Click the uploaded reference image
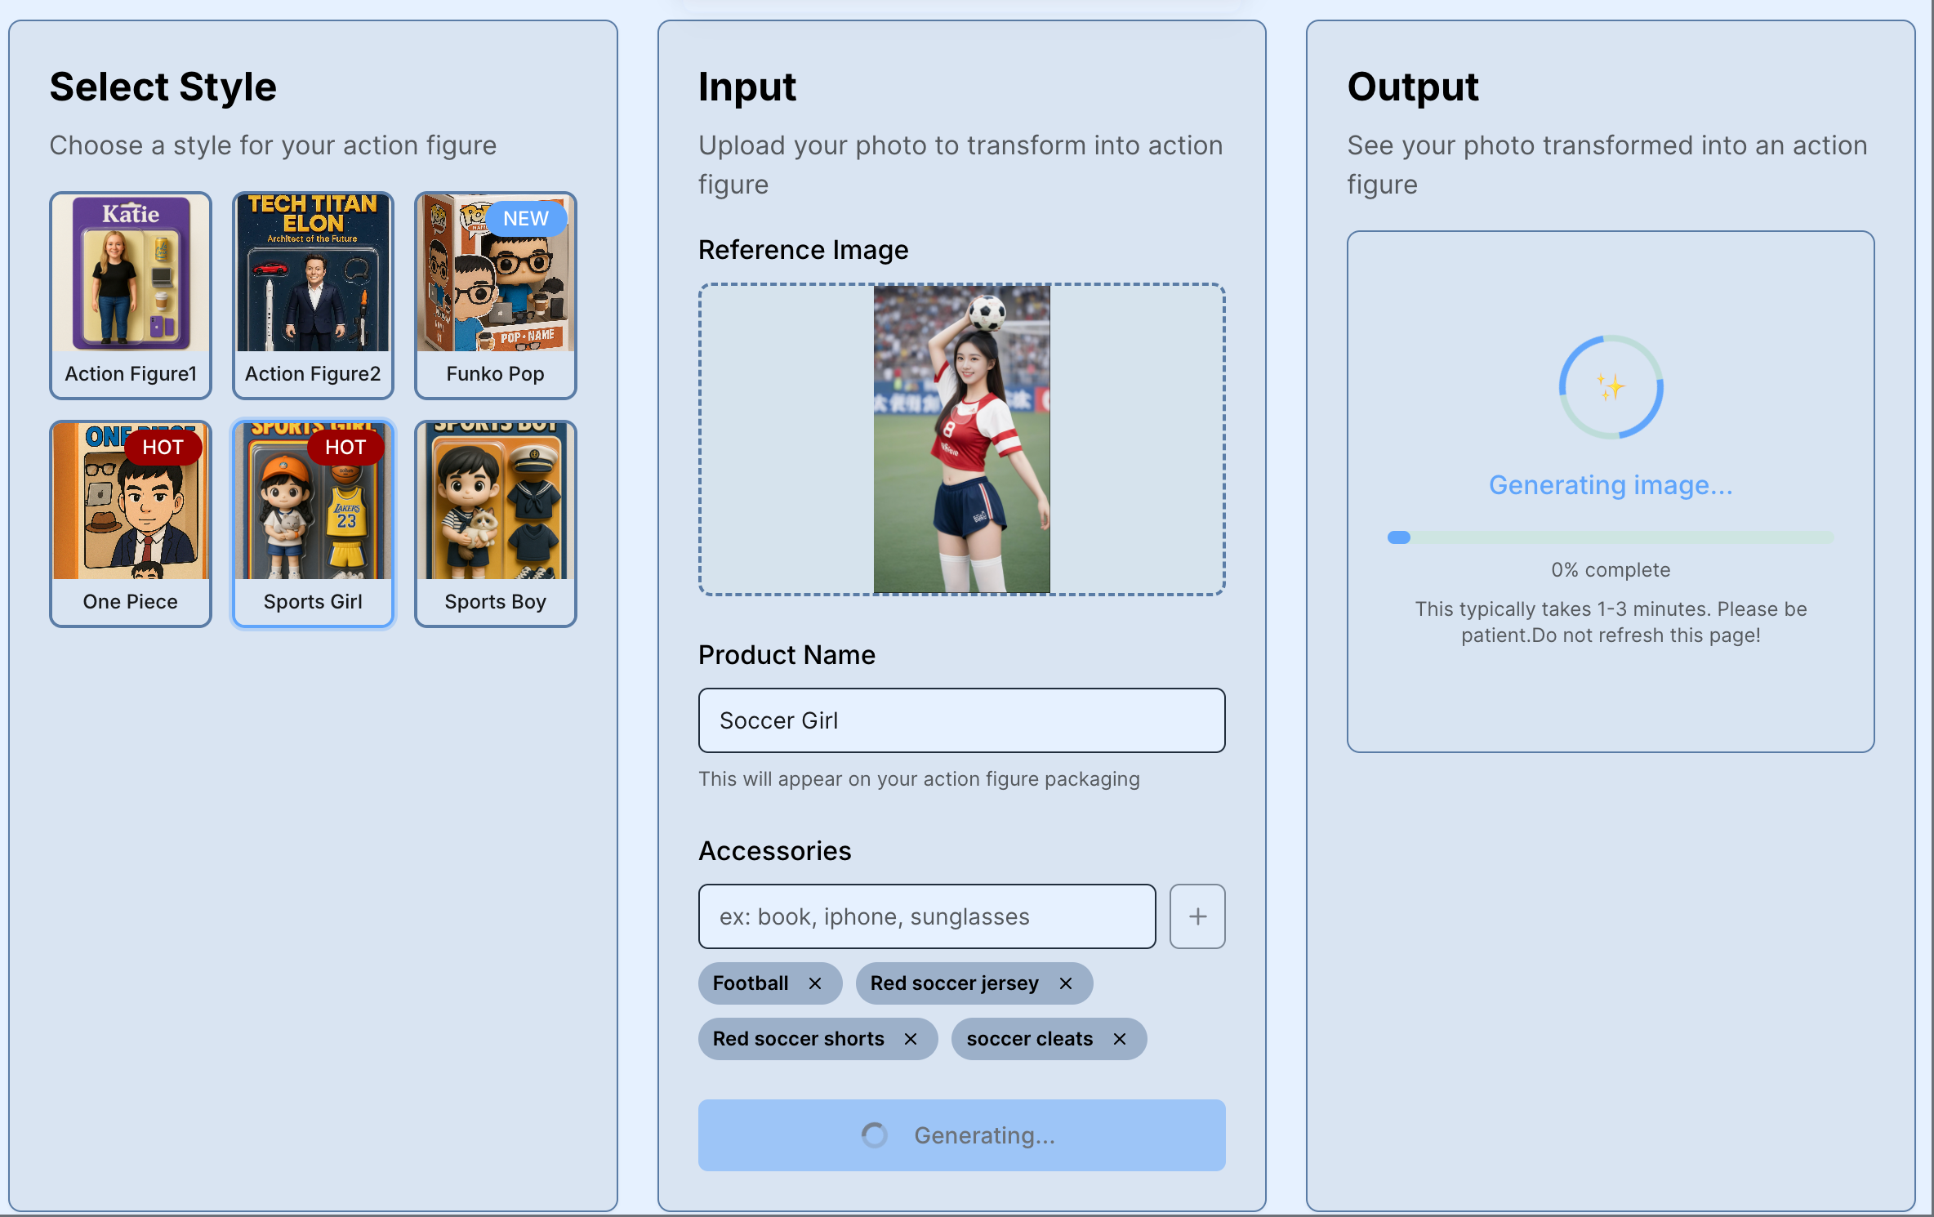This screenshot has height=1217, width=1934. tap(961, 439)
